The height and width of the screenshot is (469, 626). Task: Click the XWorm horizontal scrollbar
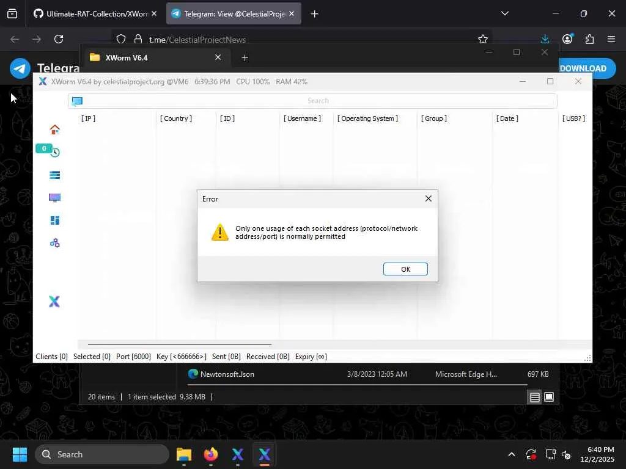coord(180,344)
